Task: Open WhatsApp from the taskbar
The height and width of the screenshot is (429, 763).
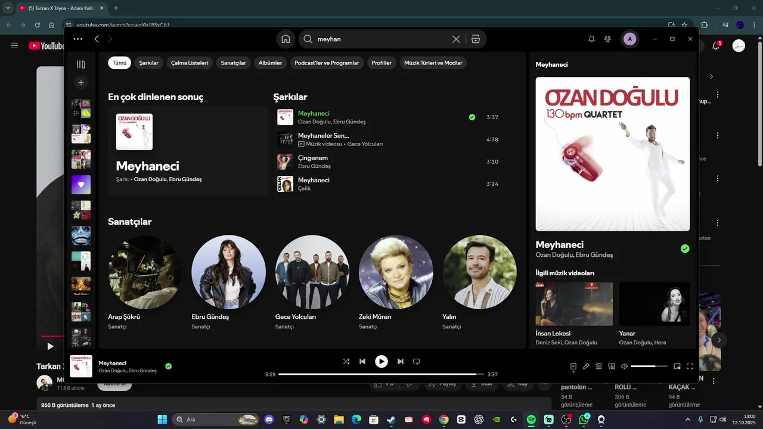Action: point(584,419)
